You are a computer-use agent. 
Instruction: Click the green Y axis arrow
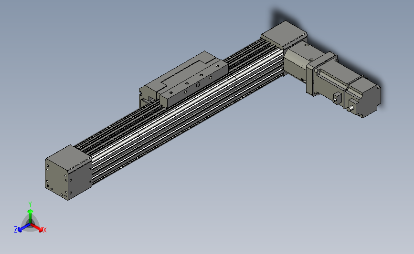pyautogui.click(x=31, y=216)
